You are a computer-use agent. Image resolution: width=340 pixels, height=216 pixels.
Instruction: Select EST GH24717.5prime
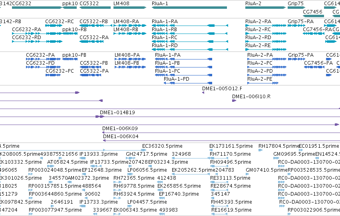pos(131,158)
